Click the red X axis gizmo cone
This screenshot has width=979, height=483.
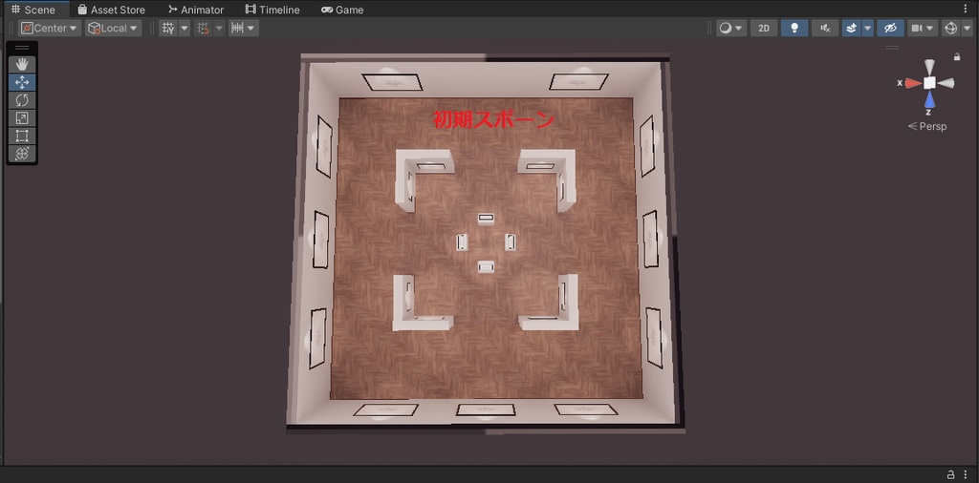pos(913,83)
